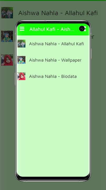
Task: Click partially hidden background text ending 'er'
Action: pyautogui.click(x=92, y=37)
